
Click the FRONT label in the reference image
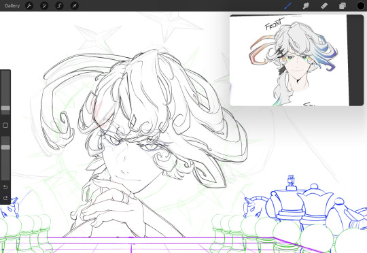pos(275,24)
